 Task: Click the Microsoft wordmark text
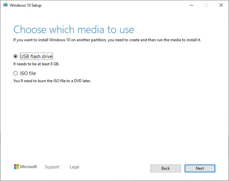coord(28,167)
